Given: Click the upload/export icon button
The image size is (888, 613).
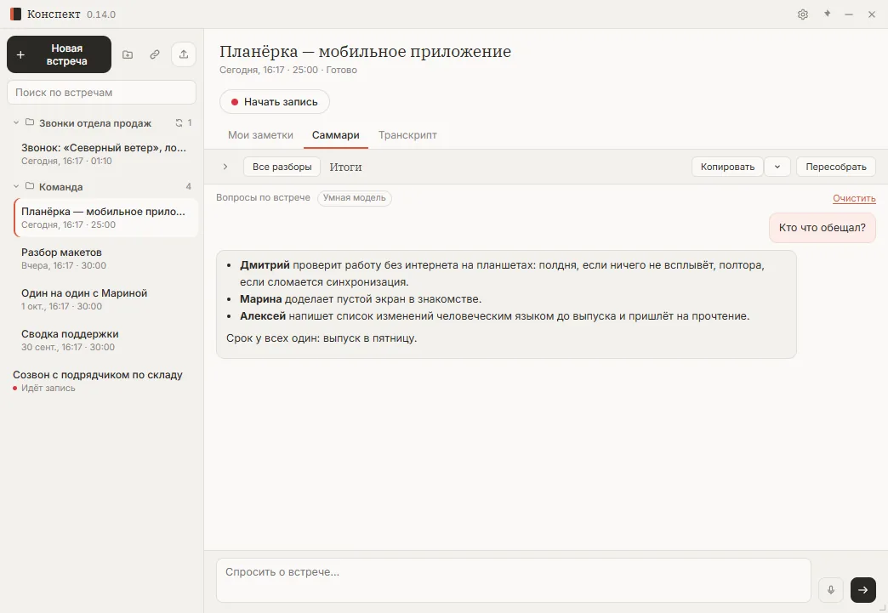Looking at the screenshot, I should pyautogui.click(x=184, y=54).
